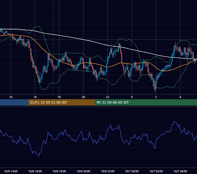
Task: Click the 10/7 00:00 date label
Action: pyautogui.click(x=132, y=171)
